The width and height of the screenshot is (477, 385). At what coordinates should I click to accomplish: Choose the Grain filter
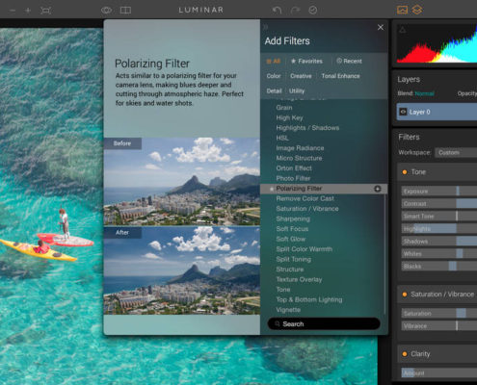[x=284, y=108]
